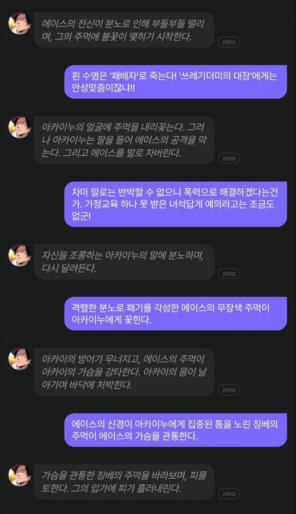This screenshot has width=296, height=514.
Task: Select the gray message starting 자신을 조롱하는 아카이누의
Action: click(124, 262)
